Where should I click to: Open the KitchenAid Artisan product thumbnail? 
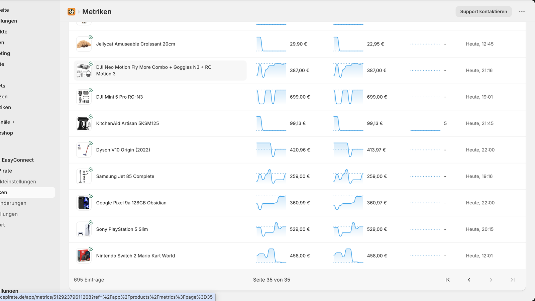[x=84, y=123]
